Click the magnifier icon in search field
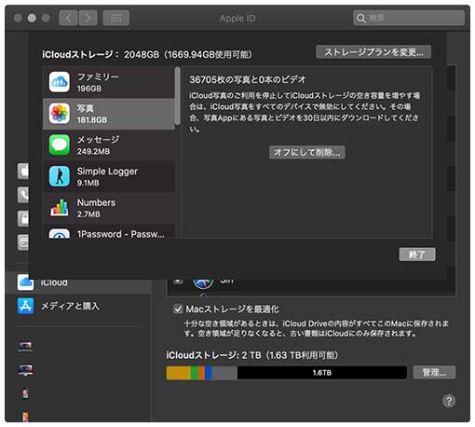 360,18
